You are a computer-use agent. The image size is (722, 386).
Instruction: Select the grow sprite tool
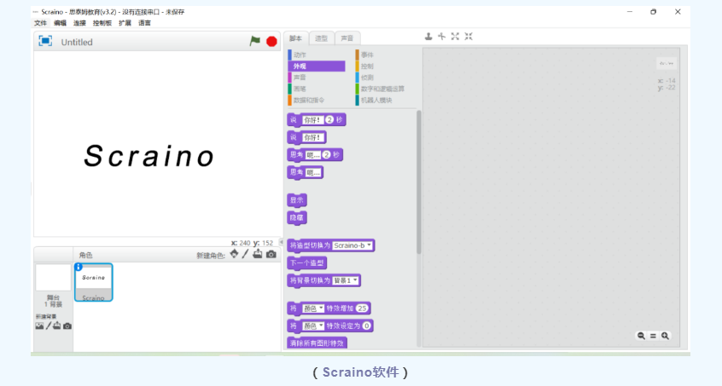click(x=455, y=37)
